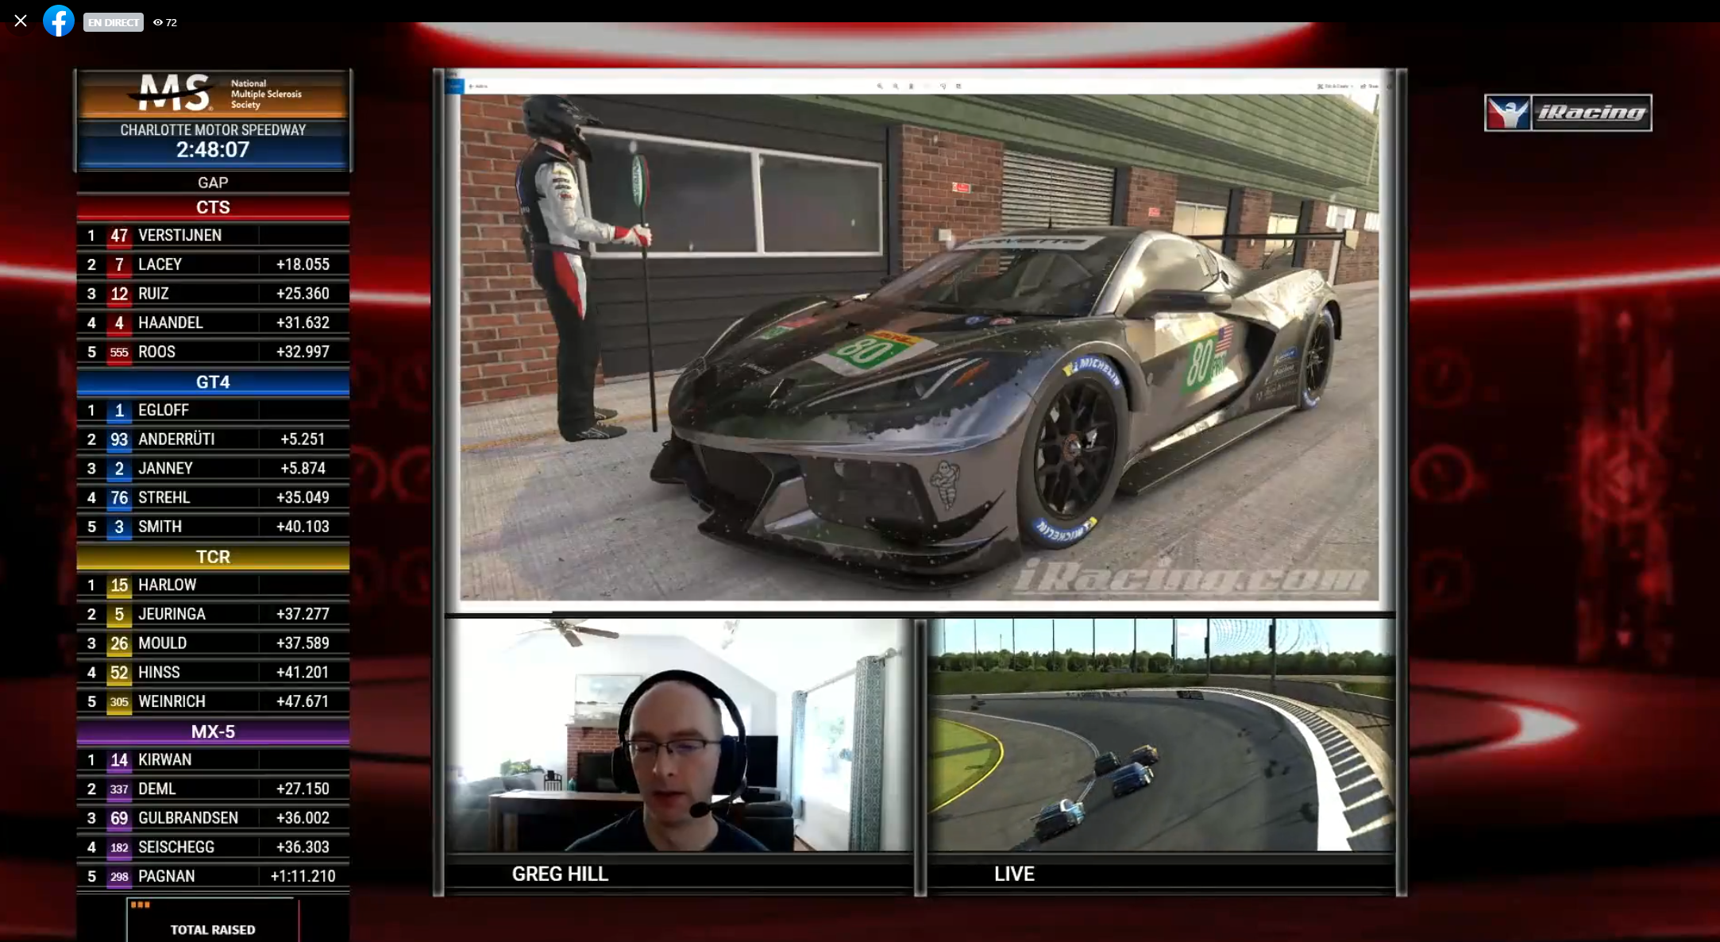Select the TCR class header
The image size is (1720, 942).
click(213, 557)
